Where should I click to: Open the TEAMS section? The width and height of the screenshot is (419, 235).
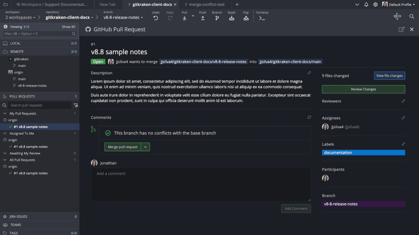click(40, 225)
